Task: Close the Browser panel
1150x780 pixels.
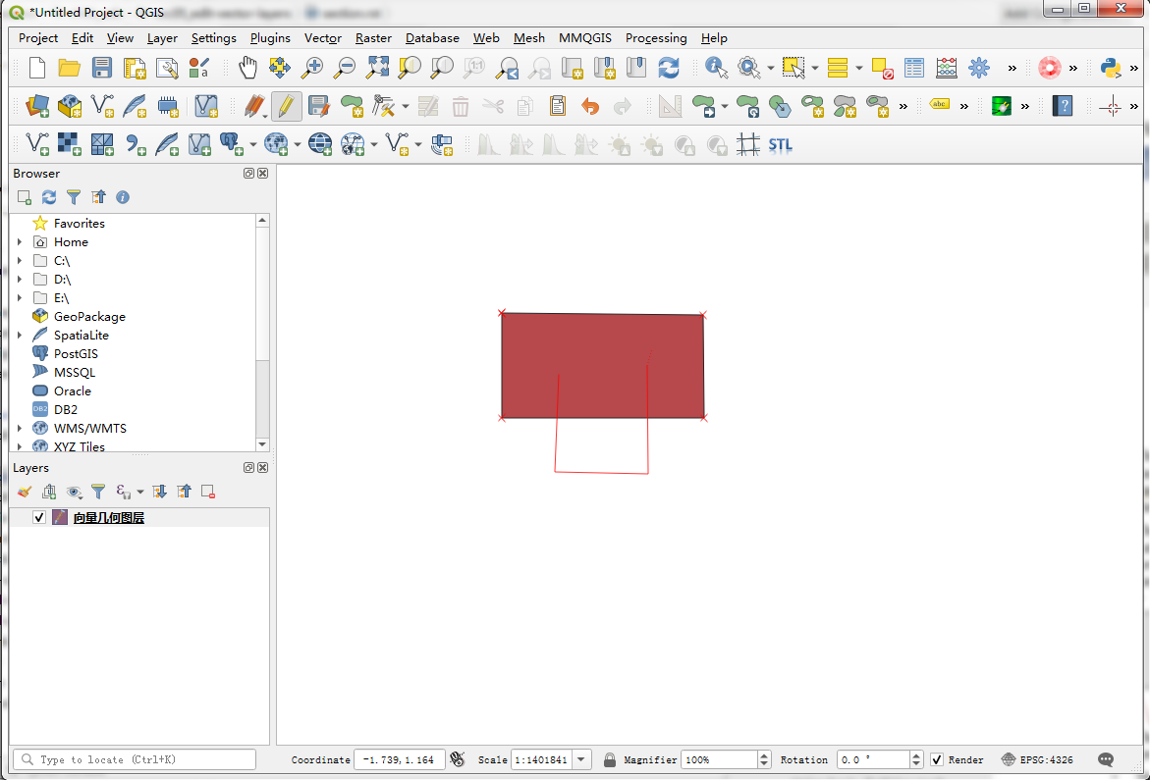Action: pos(262,174)
